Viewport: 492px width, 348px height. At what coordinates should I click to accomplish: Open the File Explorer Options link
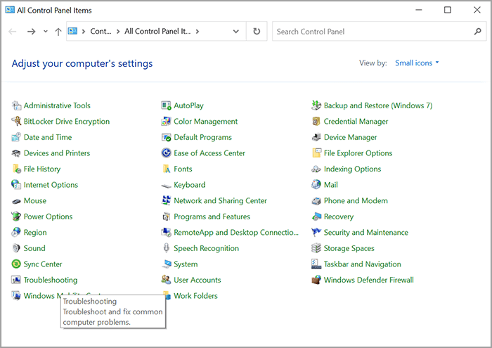[358, 153]
